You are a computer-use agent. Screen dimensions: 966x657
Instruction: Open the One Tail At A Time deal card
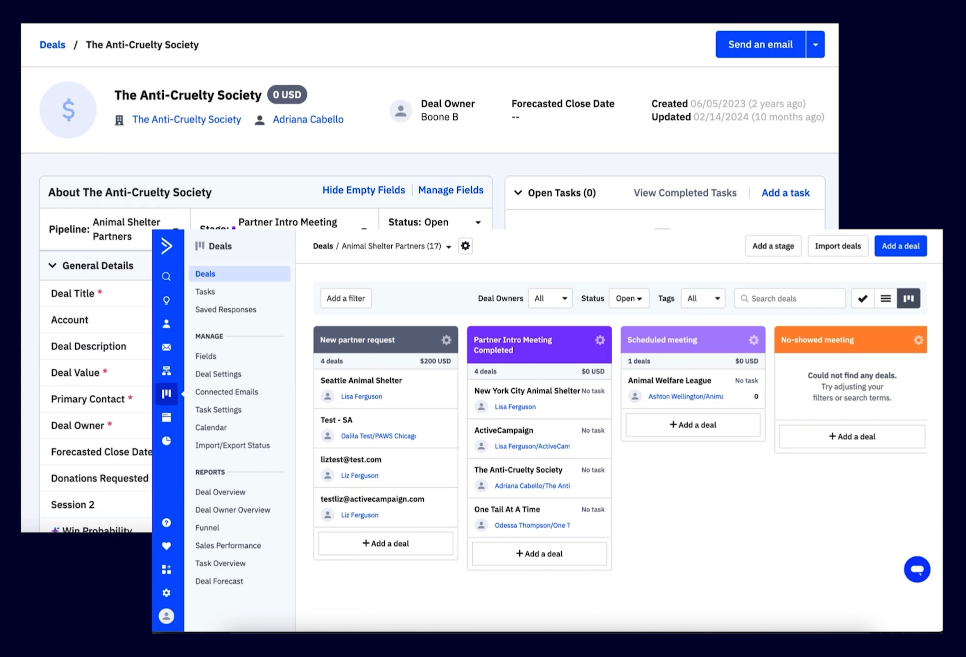pyautogui.click(x=539, y=517)
